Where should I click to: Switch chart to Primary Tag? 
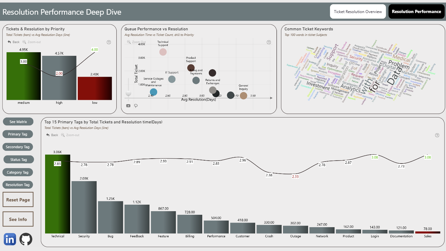[x=18, y=134]
